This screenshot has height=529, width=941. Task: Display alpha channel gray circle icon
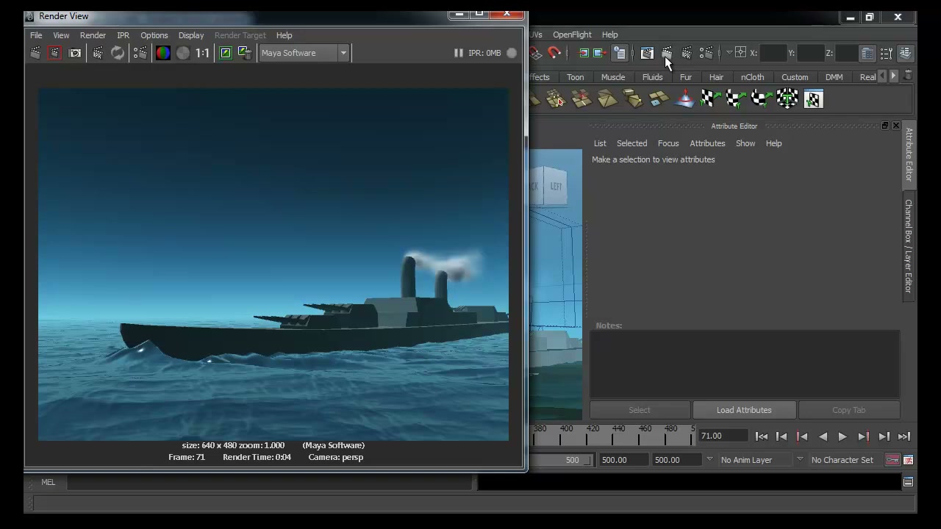coord(183,53)
